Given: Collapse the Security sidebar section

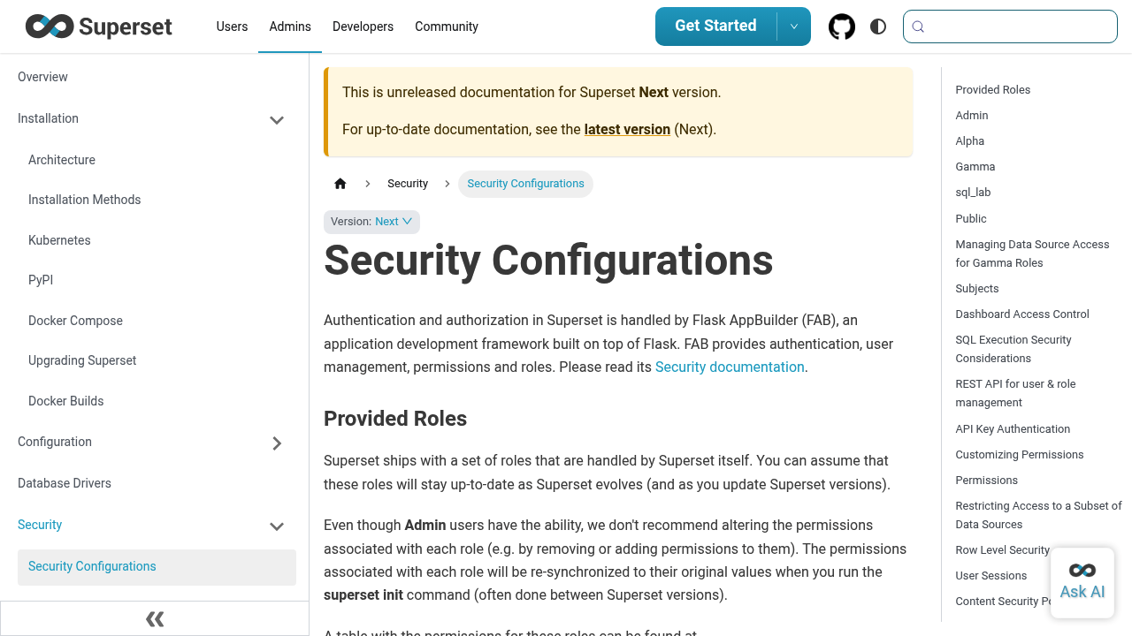Looking at the screenshot, I should click(277, 526).
